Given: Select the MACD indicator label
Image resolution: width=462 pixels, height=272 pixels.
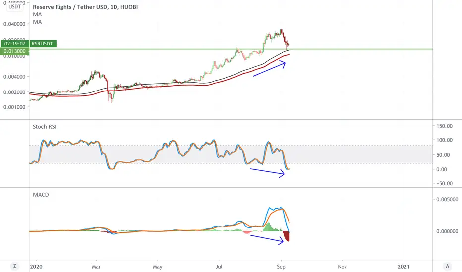Looking at the screenshot, I should pos(41,195).
